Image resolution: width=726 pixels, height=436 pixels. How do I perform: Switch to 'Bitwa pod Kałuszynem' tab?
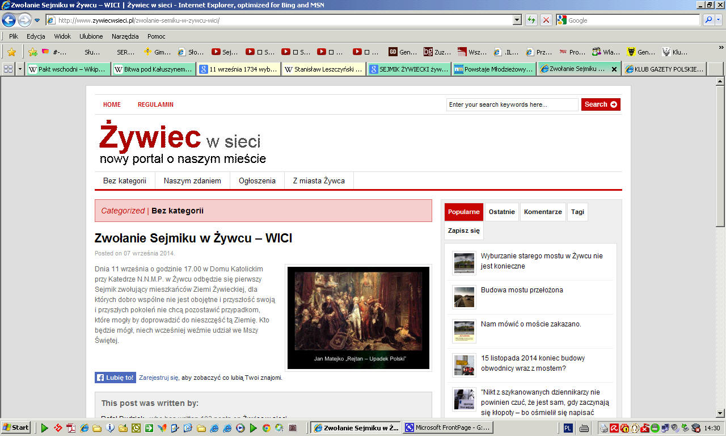[154, 69]
